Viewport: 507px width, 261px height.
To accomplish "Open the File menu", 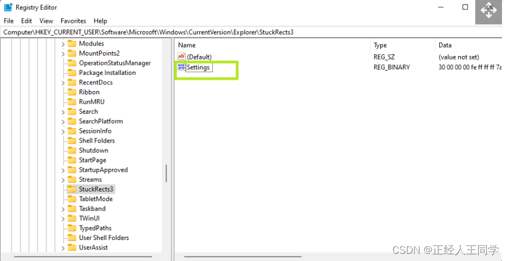I will tap(9, 21).
